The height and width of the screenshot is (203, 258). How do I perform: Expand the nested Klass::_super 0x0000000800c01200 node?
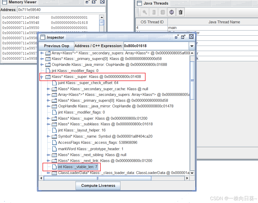tap(48, 118)
